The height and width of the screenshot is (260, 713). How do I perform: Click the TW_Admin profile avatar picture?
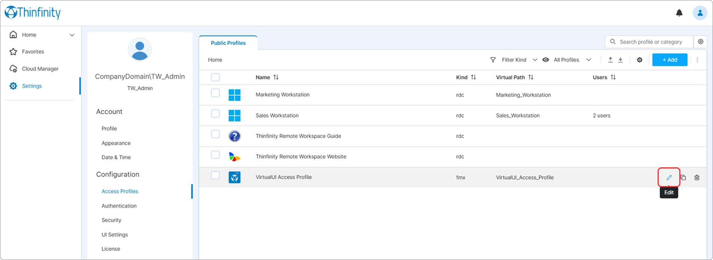coord(140,50)
